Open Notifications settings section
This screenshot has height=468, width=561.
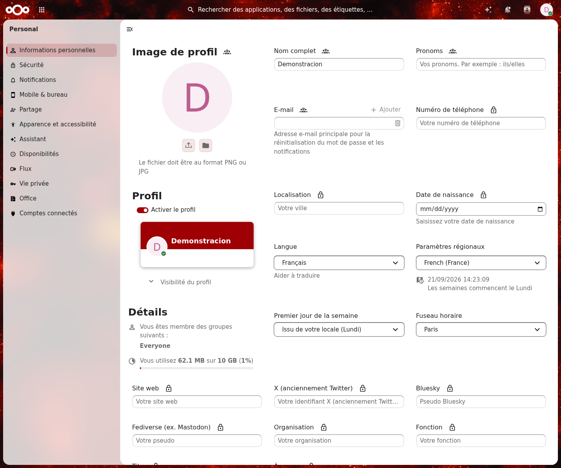point(62,80)
